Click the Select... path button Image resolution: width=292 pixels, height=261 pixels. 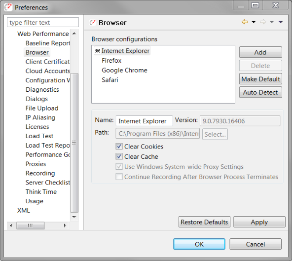click(x=215, y=134)
